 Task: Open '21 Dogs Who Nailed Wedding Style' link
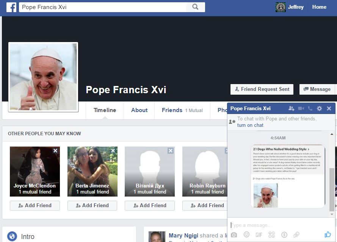tap(281, 149)
